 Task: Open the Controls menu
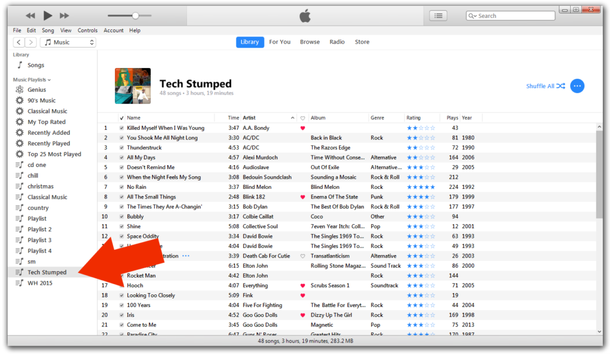88,30
